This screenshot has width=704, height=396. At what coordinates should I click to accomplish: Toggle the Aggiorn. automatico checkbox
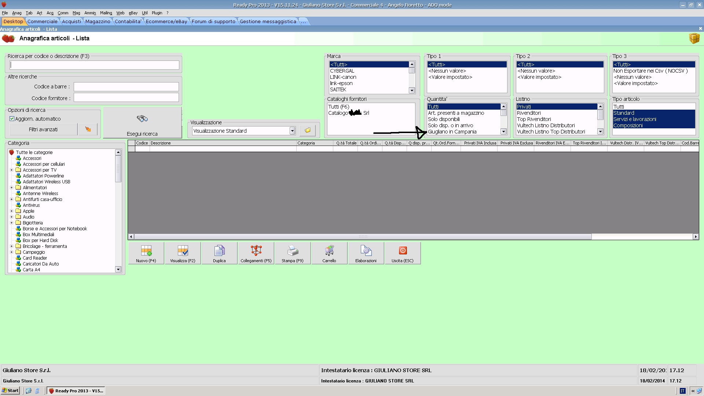12,119
